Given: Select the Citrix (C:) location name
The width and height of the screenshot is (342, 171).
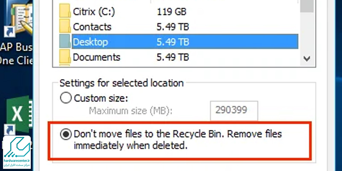Looking at the screenshot, I should point(94,12).
